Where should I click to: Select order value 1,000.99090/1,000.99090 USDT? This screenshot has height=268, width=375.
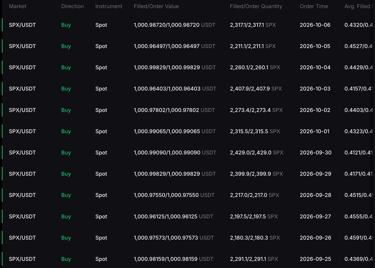[x=175, y=152]
